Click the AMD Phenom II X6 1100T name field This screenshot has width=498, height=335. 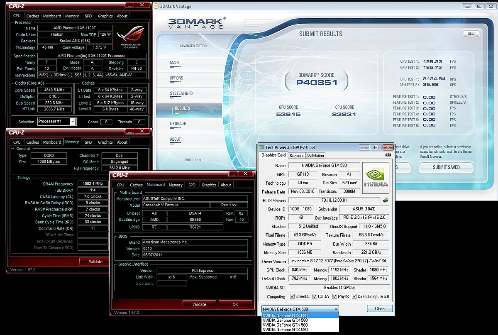click(75, 28)
